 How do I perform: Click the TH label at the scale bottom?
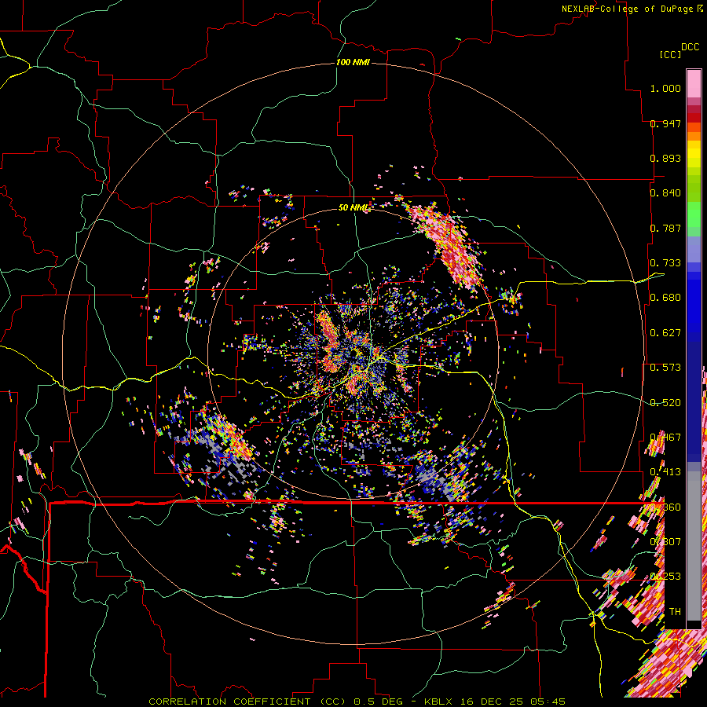[x=675, y=612]
